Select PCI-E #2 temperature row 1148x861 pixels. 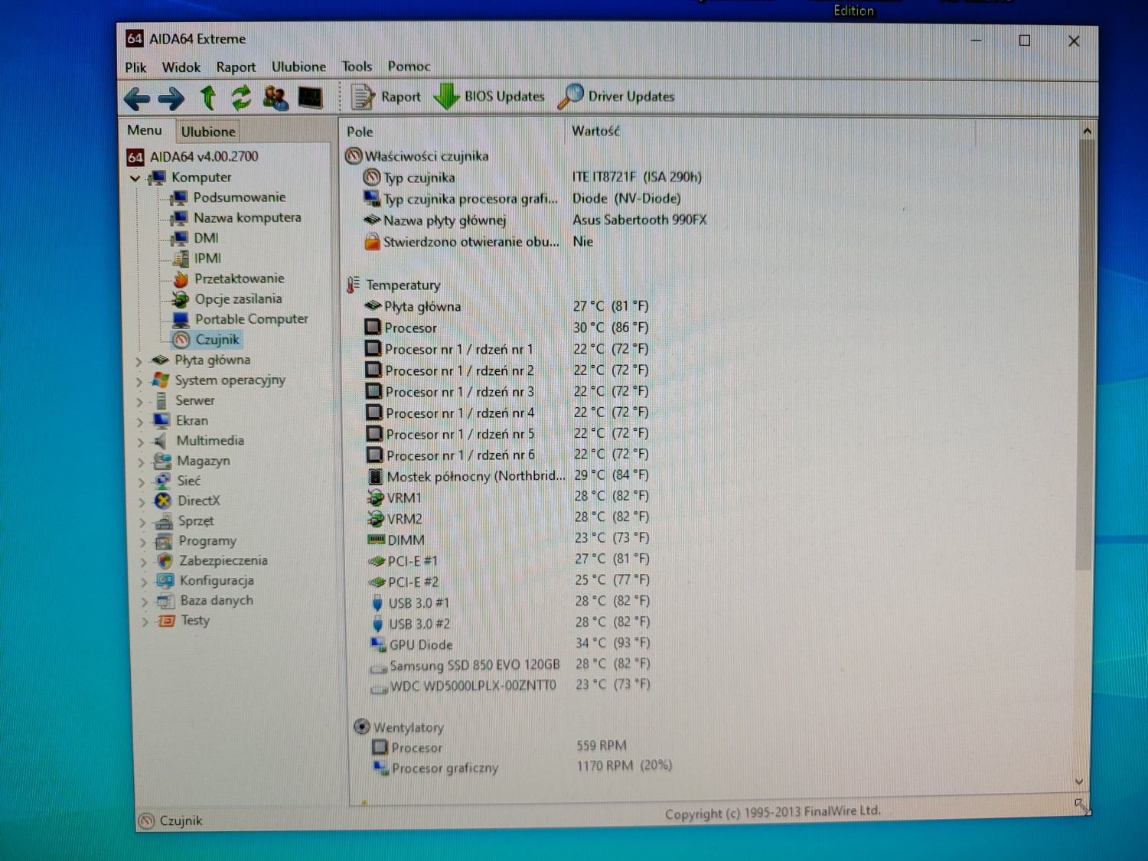coord(509,582)
